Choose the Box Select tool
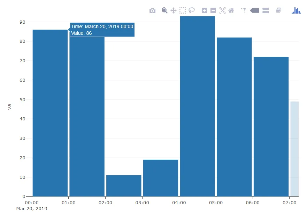Screen dimensions: 307x223 coord(183,10)
